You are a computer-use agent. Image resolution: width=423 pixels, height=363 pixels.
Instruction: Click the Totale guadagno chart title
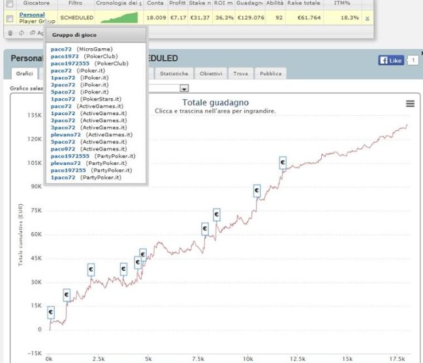[215, 103]
